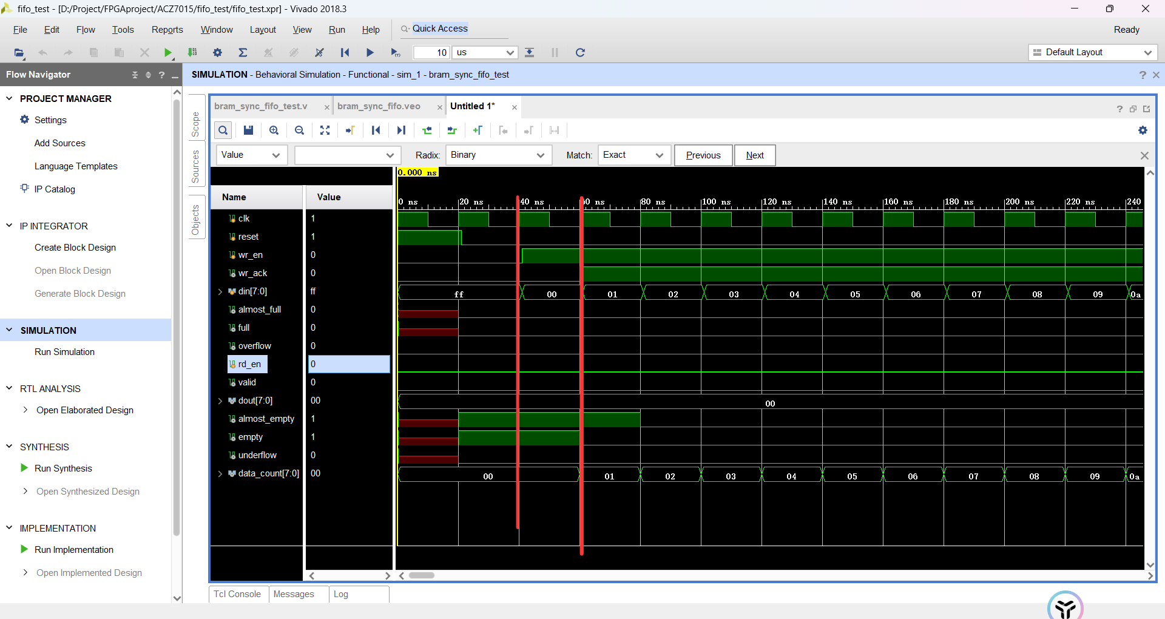Expand the dout[7:0] bus signal
1165x619 pixels.
(220, 401)
